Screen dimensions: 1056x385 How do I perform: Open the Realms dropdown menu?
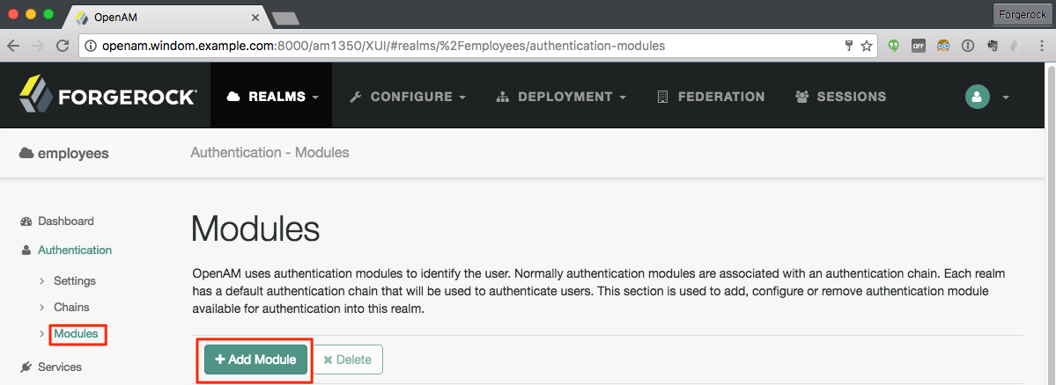[x=271, y=97]
